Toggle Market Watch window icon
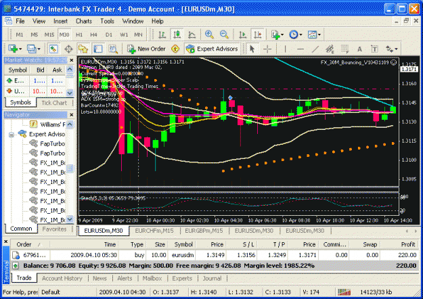The image size is (423, 299). (x=53, y=49)
